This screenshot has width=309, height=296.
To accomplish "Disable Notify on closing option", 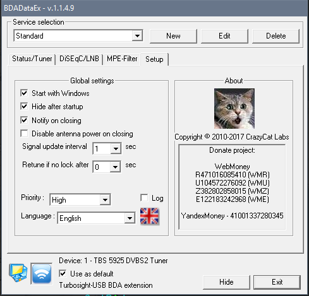I will click(x=24, y=120).
